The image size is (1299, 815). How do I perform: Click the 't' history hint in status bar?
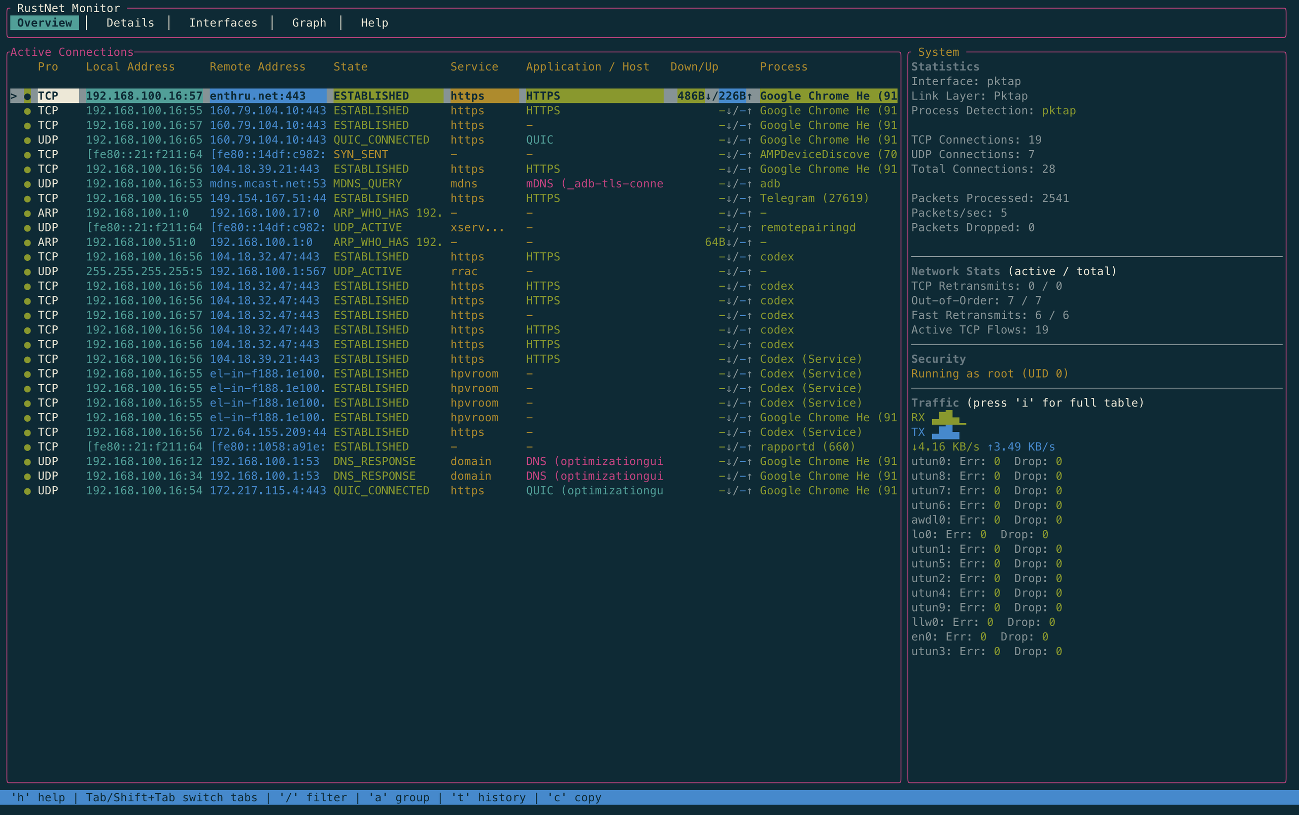point(488,797)
